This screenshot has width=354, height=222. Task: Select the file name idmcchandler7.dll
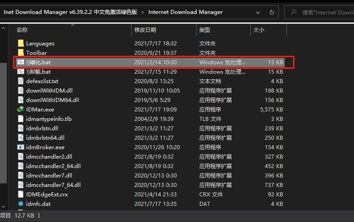pos(49,176)
